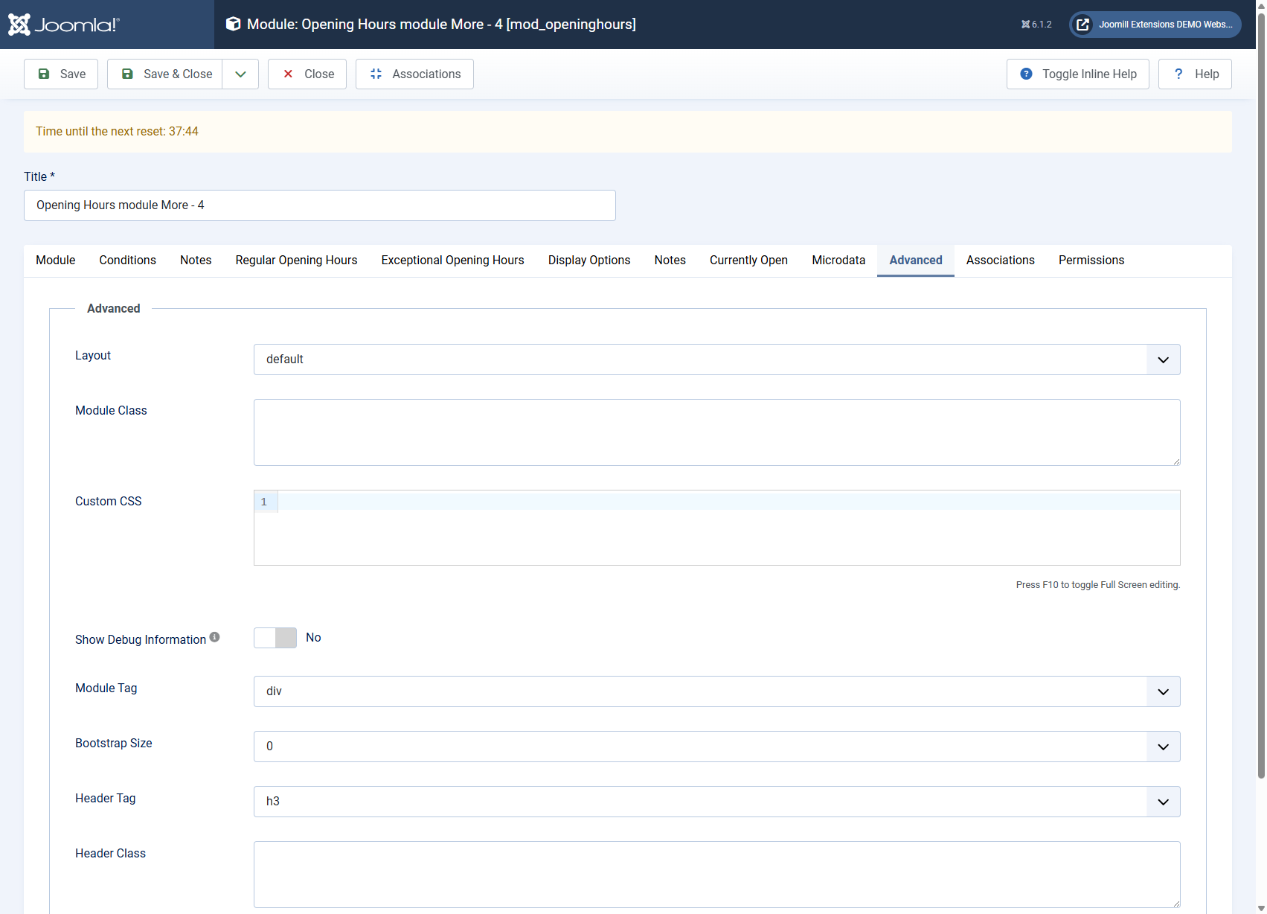Switch to the Module tab
The image size is (1267, 914).
[x=56, y=261]
